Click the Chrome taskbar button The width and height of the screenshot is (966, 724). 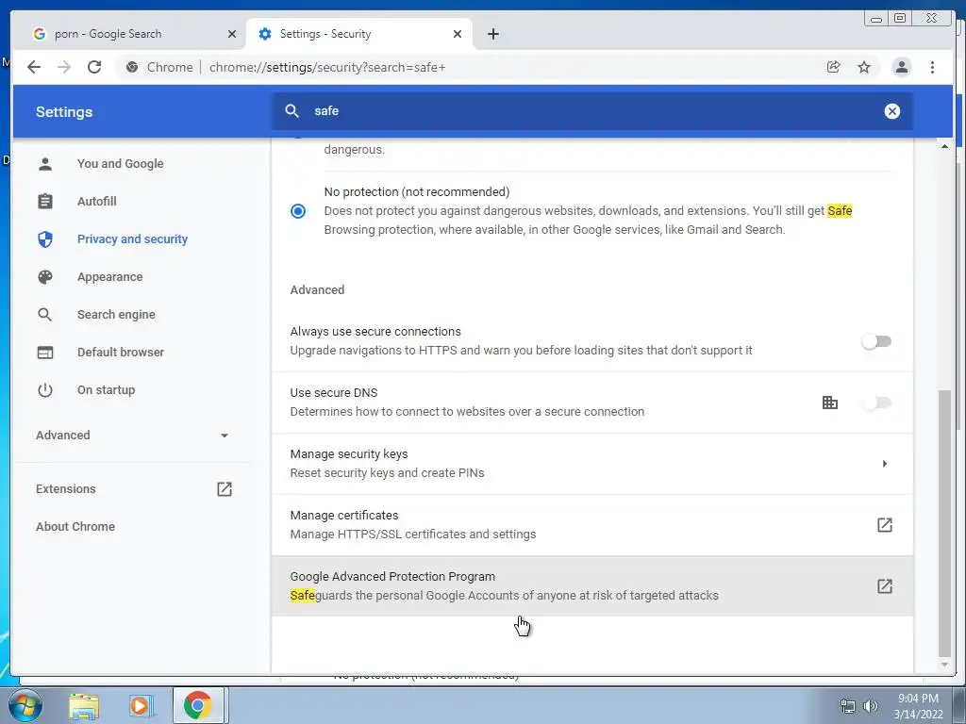(x=198, y=705)
